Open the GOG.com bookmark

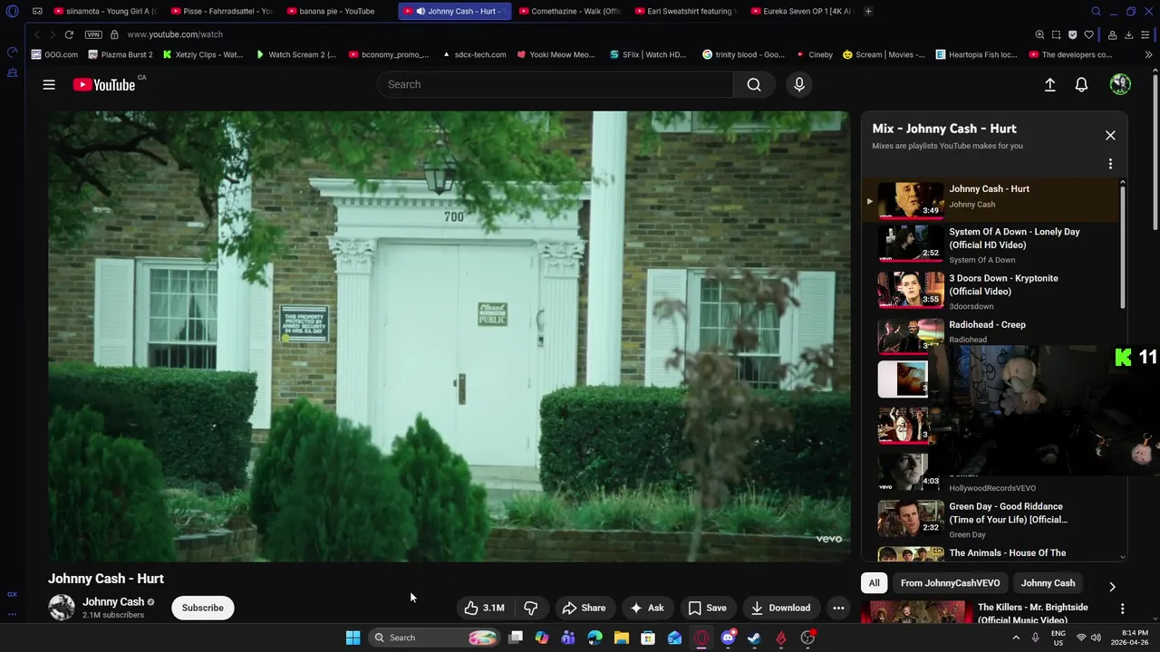click(x=54, y=54)
